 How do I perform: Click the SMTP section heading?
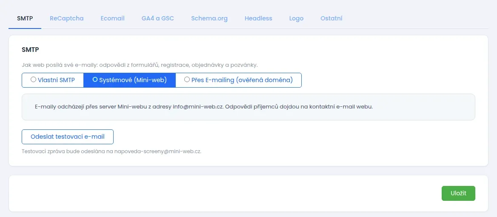pyautogui.click(x=30, y=49)
